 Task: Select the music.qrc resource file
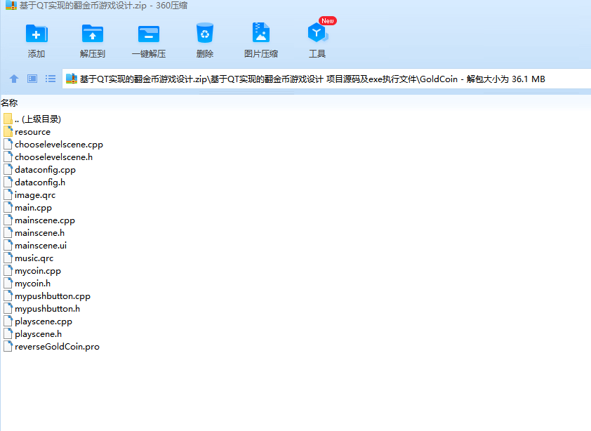tap(34, 258)
